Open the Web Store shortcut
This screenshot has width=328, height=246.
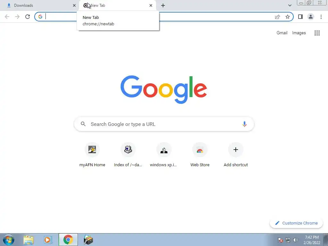point(200,155)
